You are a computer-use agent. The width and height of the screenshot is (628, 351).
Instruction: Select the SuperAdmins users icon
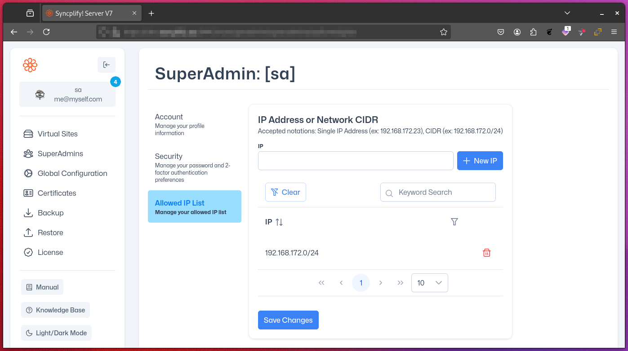click(28, 154)
